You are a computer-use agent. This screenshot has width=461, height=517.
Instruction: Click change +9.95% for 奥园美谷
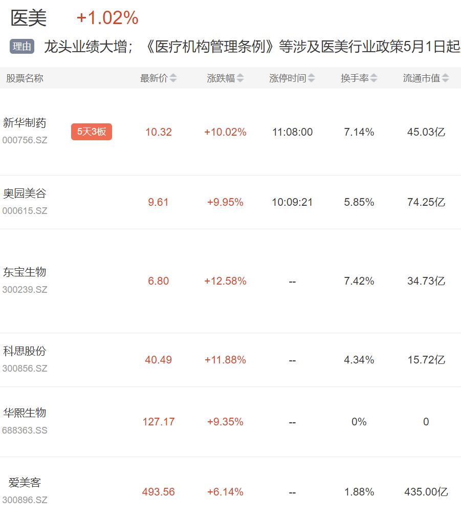tap(226, 202)
